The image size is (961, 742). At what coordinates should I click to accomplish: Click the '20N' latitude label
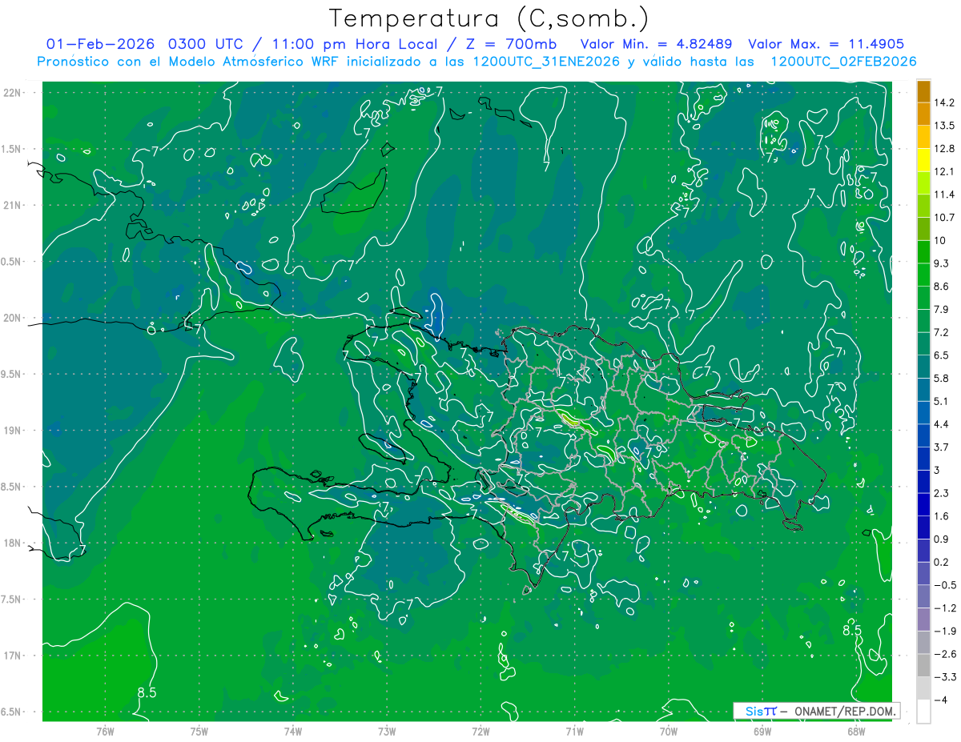click(13, 318)
